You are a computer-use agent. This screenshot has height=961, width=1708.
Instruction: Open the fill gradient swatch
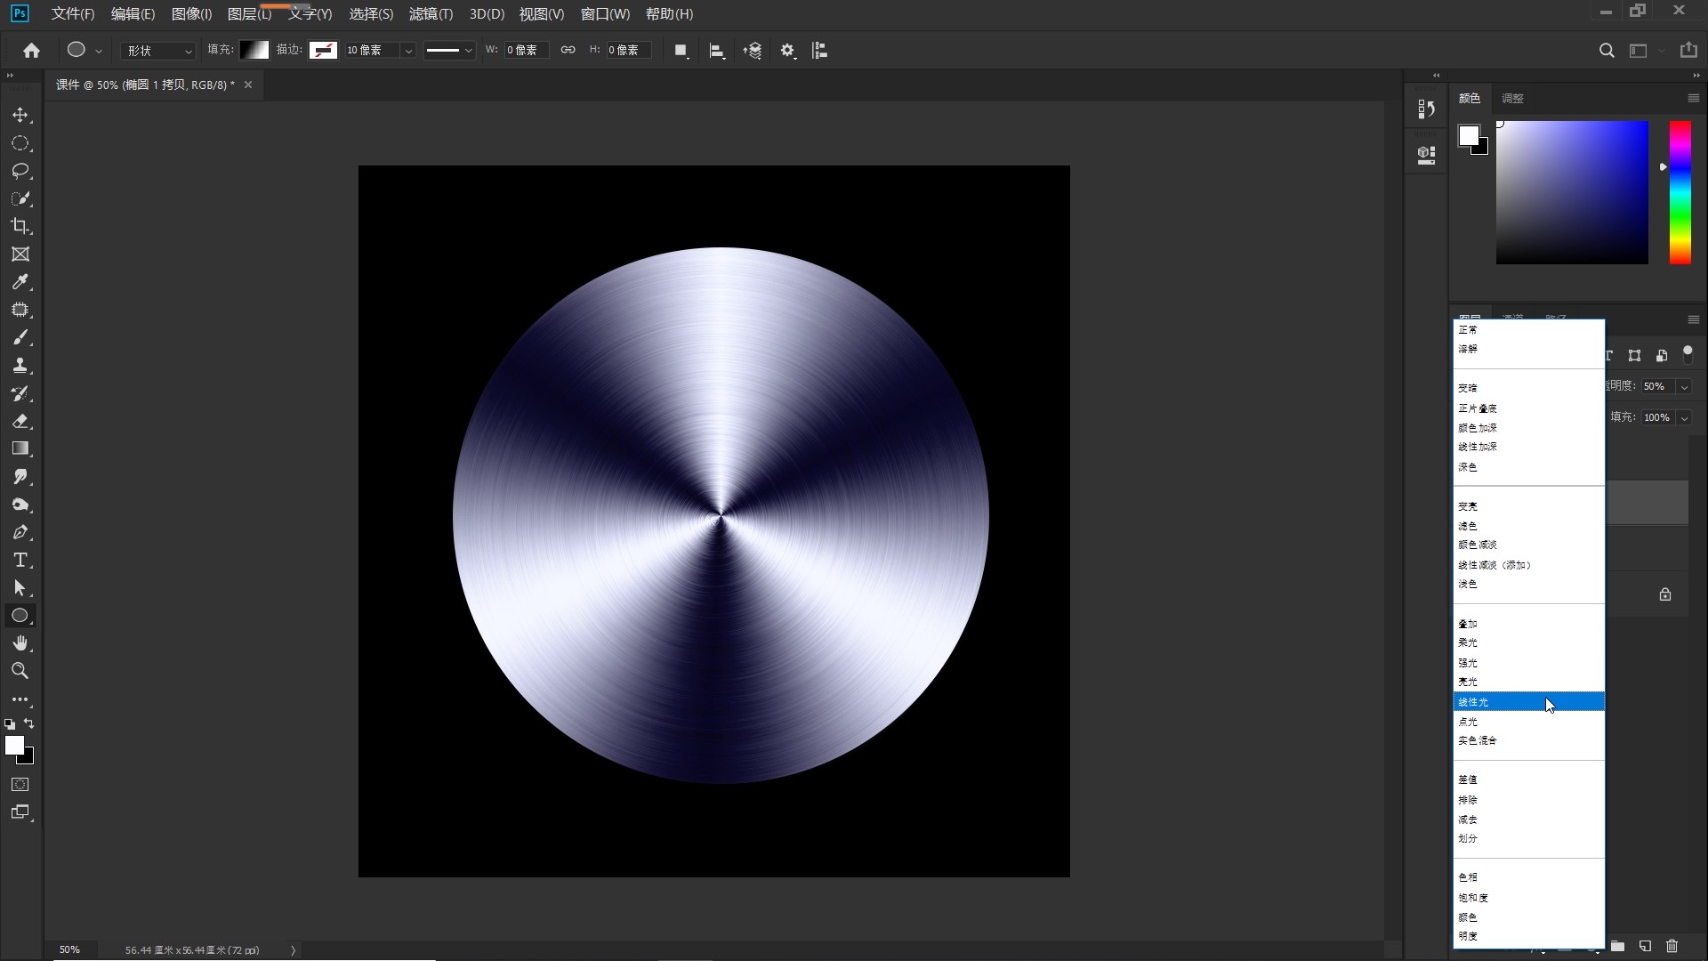pos(254,51)
